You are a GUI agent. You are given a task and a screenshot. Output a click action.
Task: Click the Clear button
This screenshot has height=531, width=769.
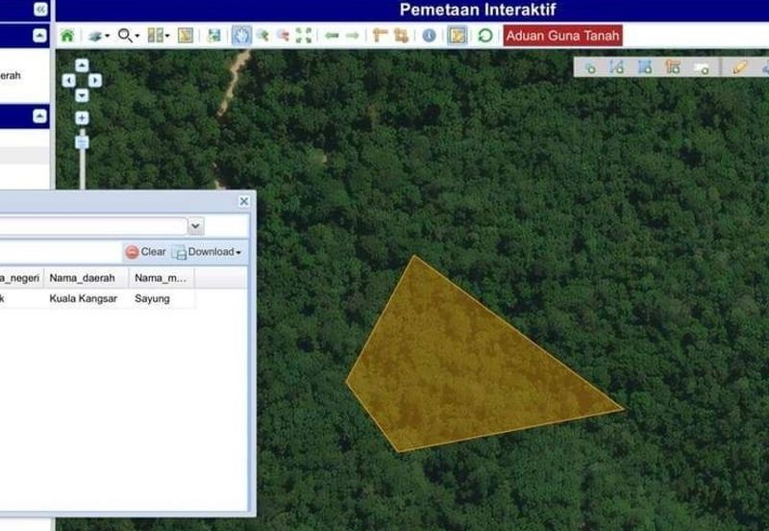(146, 252)
